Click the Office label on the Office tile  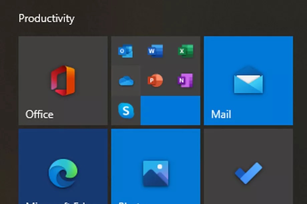(39, 114)
